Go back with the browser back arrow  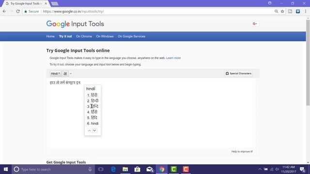coord(4,12)
